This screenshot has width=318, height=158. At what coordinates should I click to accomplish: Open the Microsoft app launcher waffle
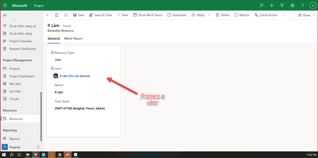(5, 5)
